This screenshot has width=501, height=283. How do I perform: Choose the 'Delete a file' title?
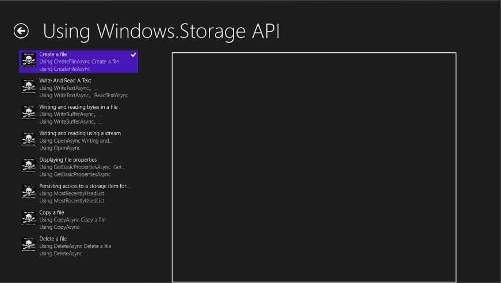point(53,239)
